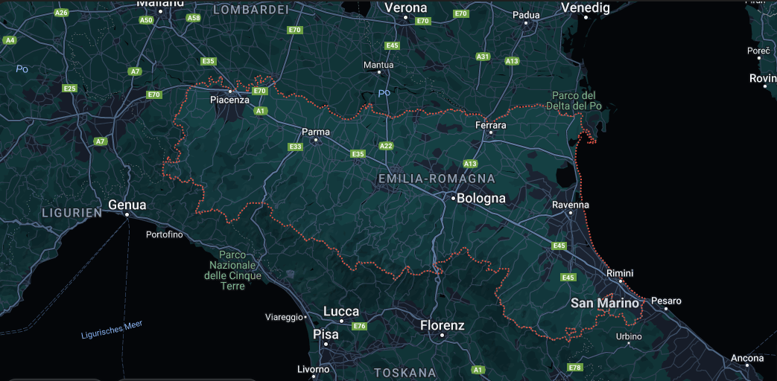The image size is (777, 381).
Task: Click the Parma city label
Action: (x=316, y=132)
